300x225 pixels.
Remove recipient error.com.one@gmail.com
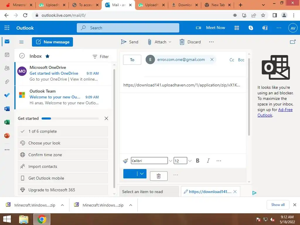[212, 59]
